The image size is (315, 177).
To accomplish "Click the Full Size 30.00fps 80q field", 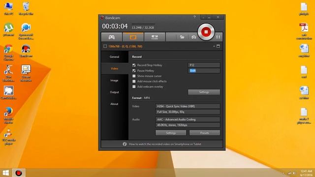I will [188, 112].
